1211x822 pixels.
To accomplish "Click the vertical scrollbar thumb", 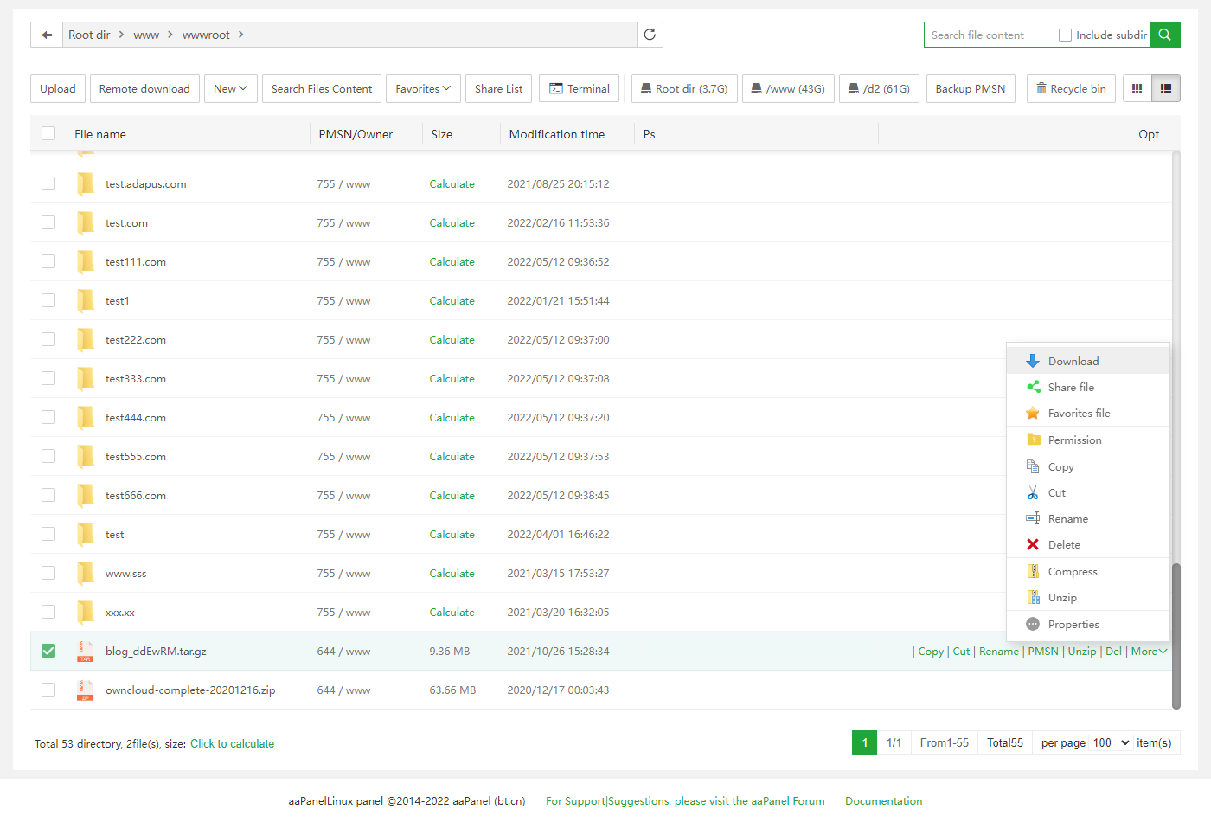I will [1176, 636].
